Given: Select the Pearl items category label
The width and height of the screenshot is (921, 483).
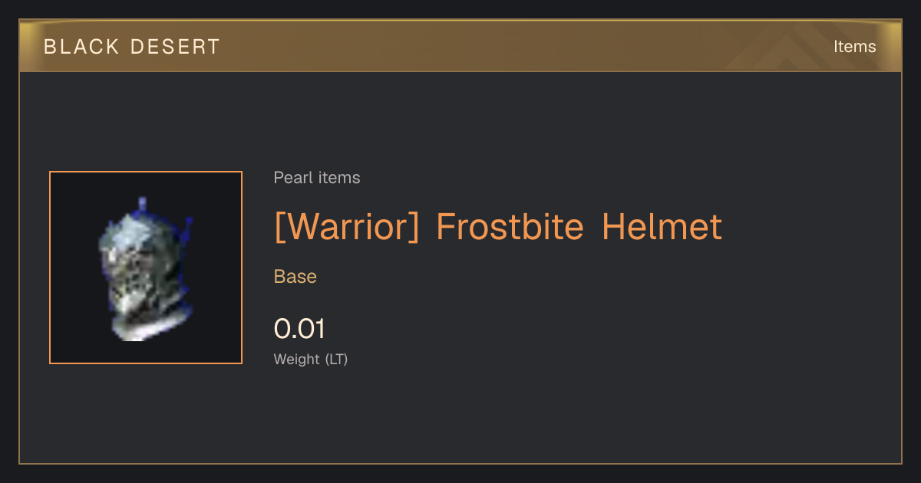Looking at the screenshot, I should (317, 178).
